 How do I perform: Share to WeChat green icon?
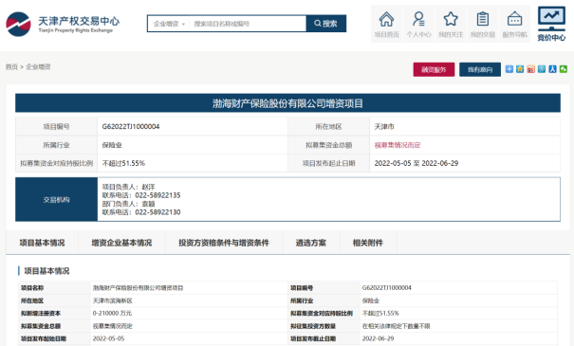coord(564,69)
